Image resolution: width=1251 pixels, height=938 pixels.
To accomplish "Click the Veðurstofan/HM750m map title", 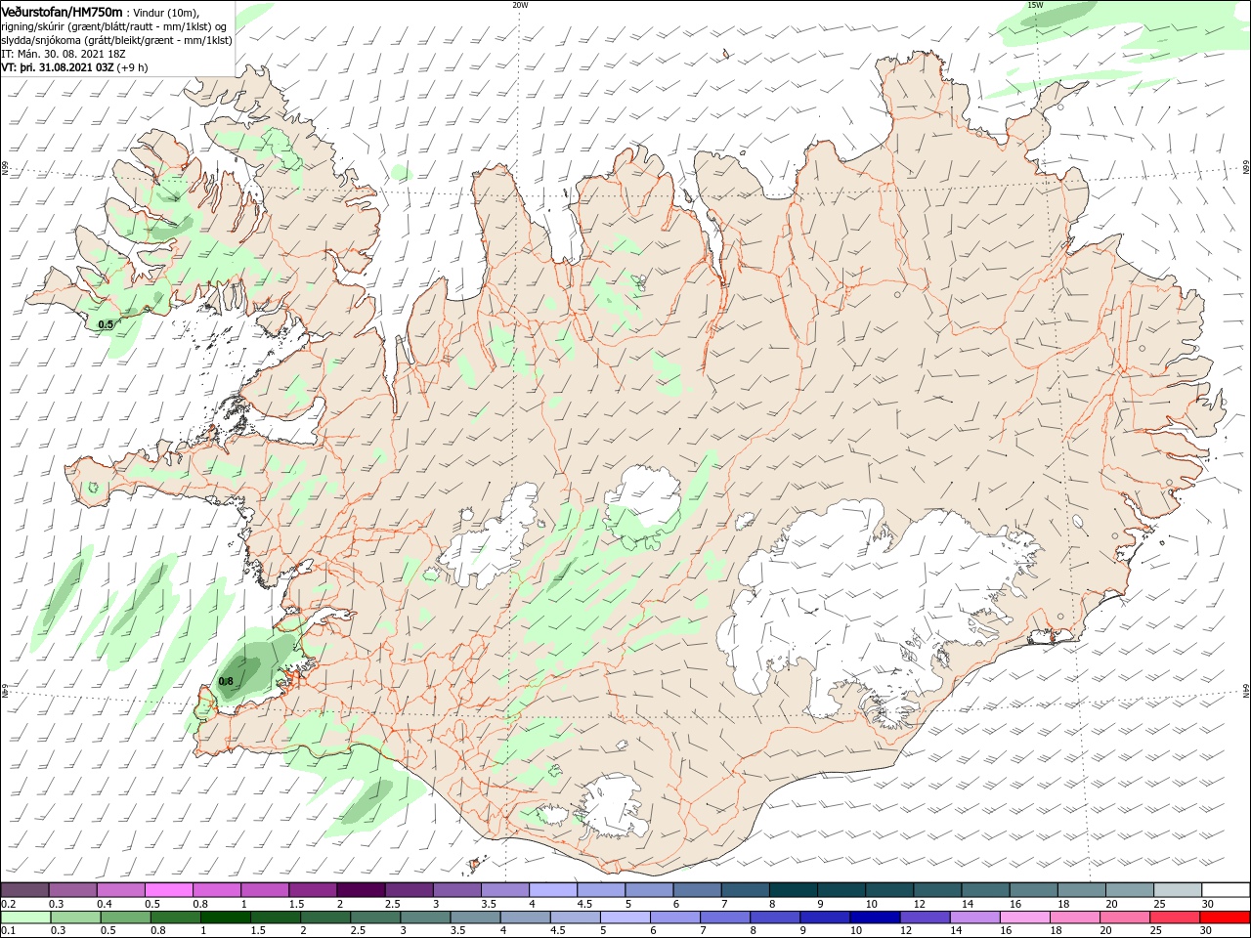I will click(x=62, y=11).
